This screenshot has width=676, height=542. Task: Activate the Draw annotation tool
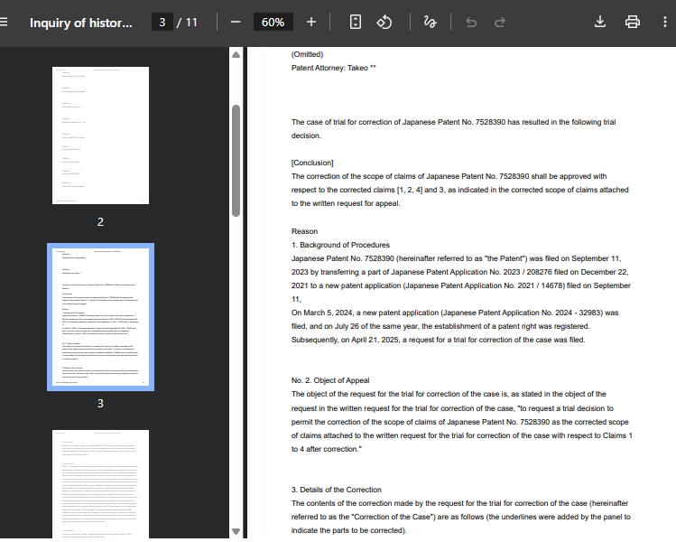pos(430,22)
